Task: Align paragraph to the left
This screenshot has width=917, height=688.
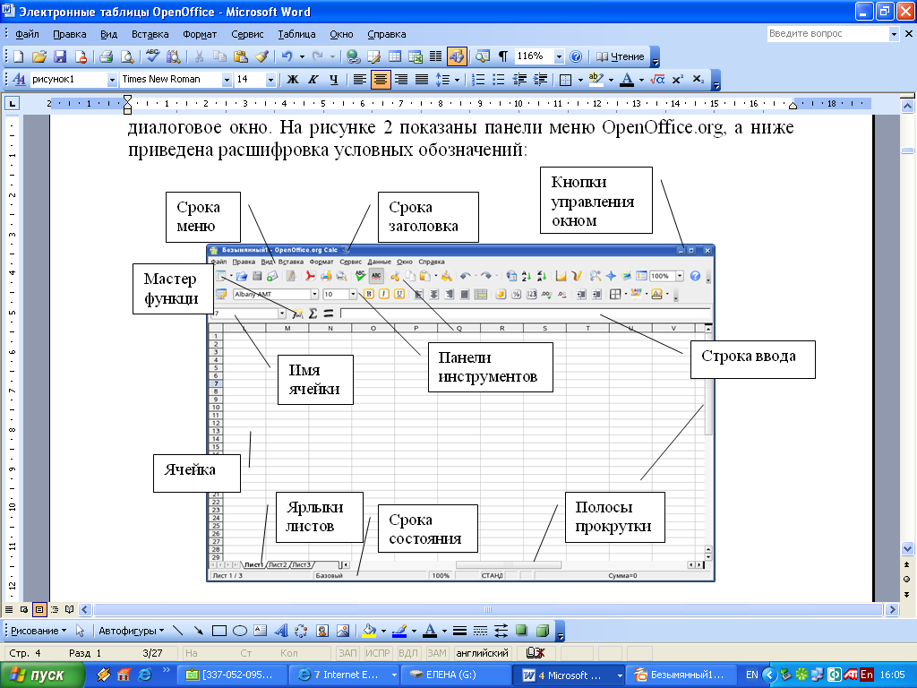Action: point(360,79)
